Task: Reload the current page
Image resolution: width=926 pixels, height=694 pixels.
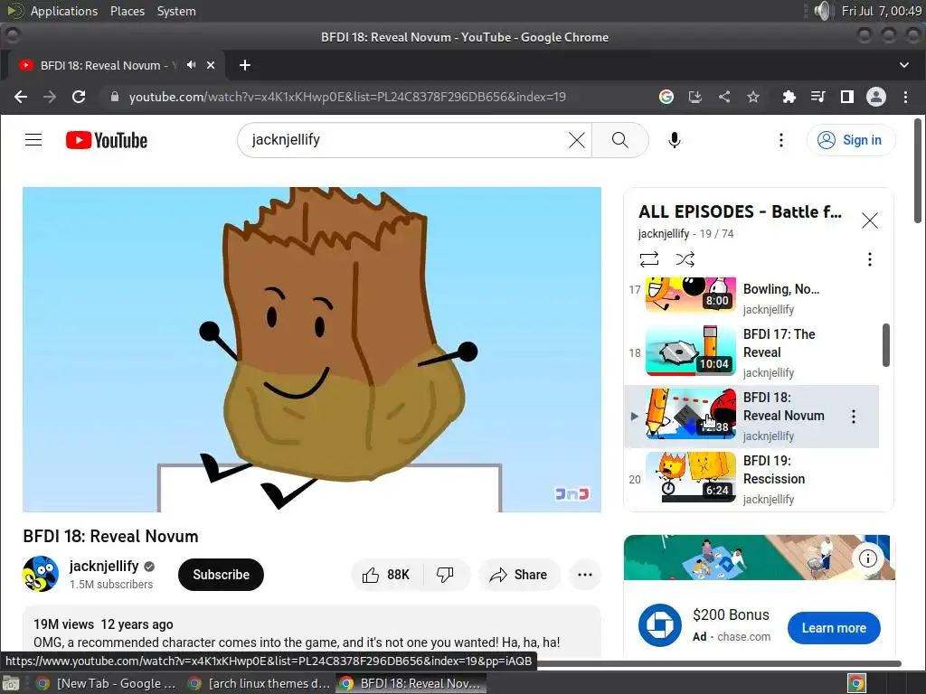Action: coord(79,97)
